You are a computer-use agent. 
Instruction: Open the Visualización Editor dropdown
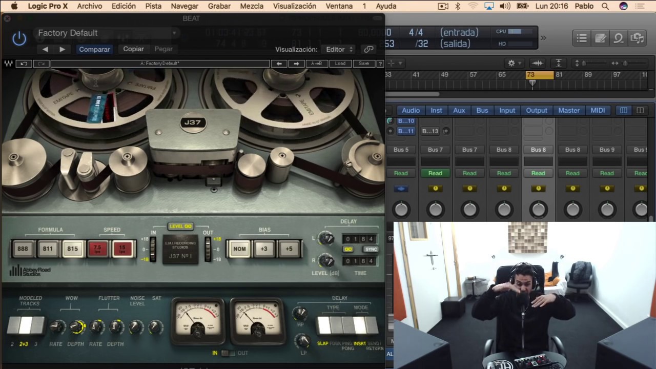[x=339, y=49]
